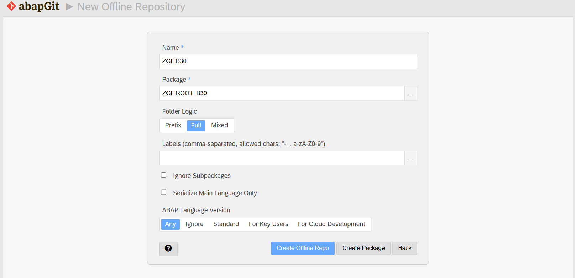
Task: Select Standard ABAP language version
Action: [226, 224]
